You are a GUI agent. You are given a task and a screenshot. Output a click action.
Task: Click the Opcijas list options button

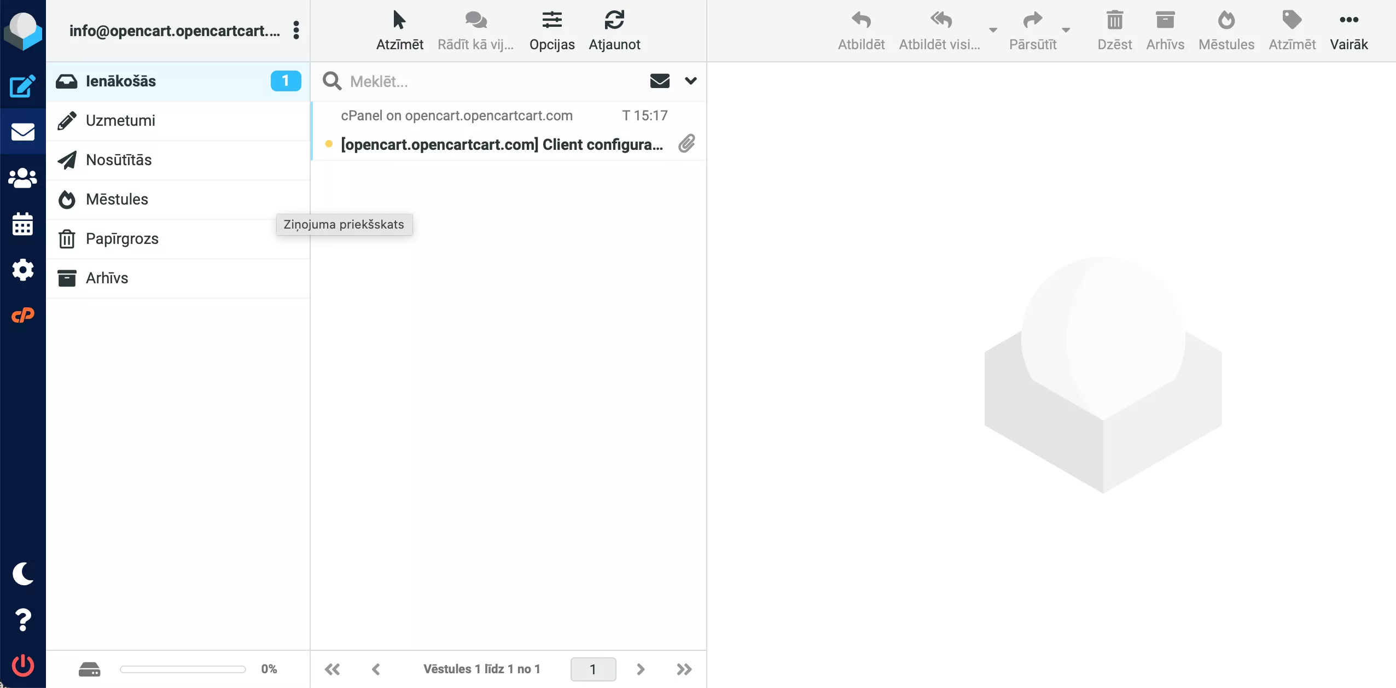coord(551,31)
